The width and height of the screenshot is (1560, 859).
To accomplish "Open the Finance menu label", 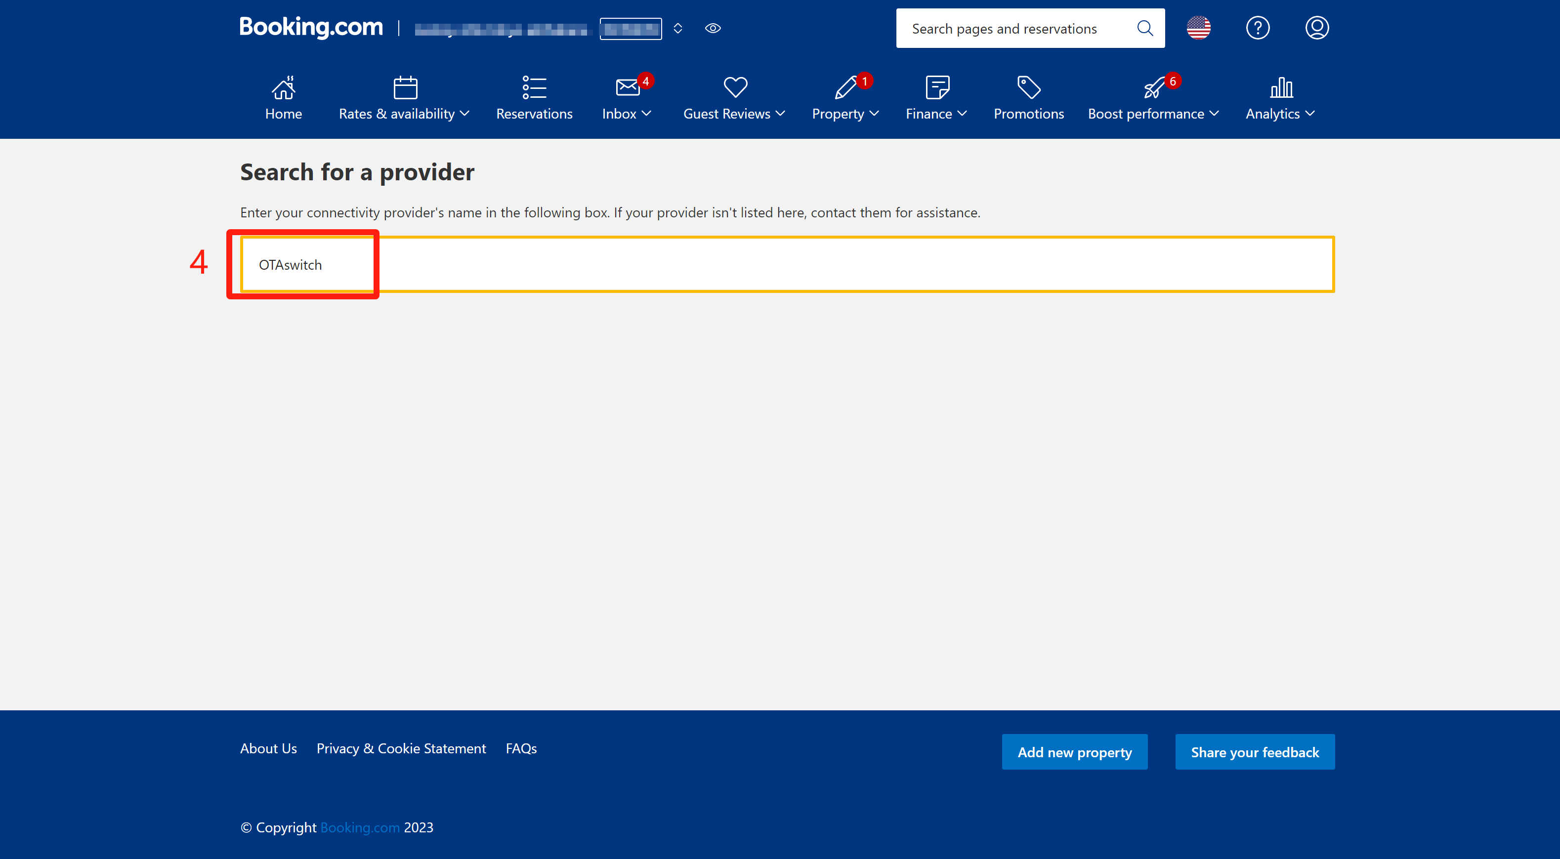I will [x=928, y=114].
